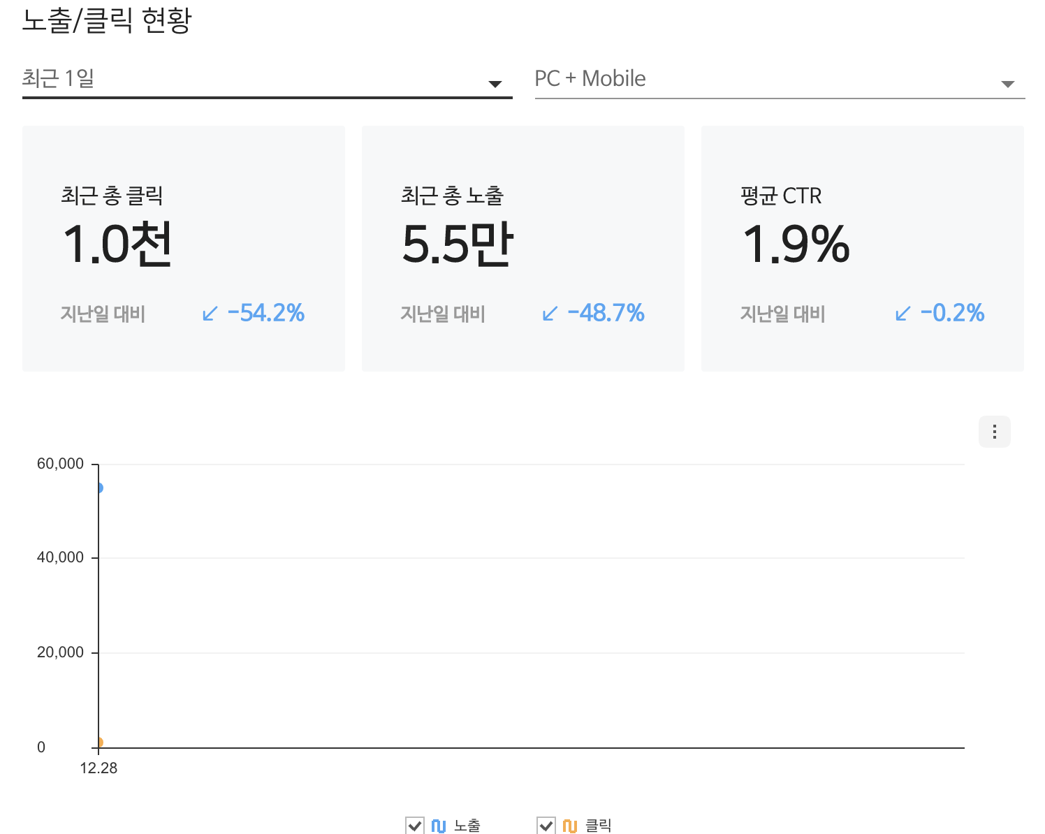Screen dimensions: 1045x834
Task: Click the 12.28 axis label
Action: tap(100, 768)
